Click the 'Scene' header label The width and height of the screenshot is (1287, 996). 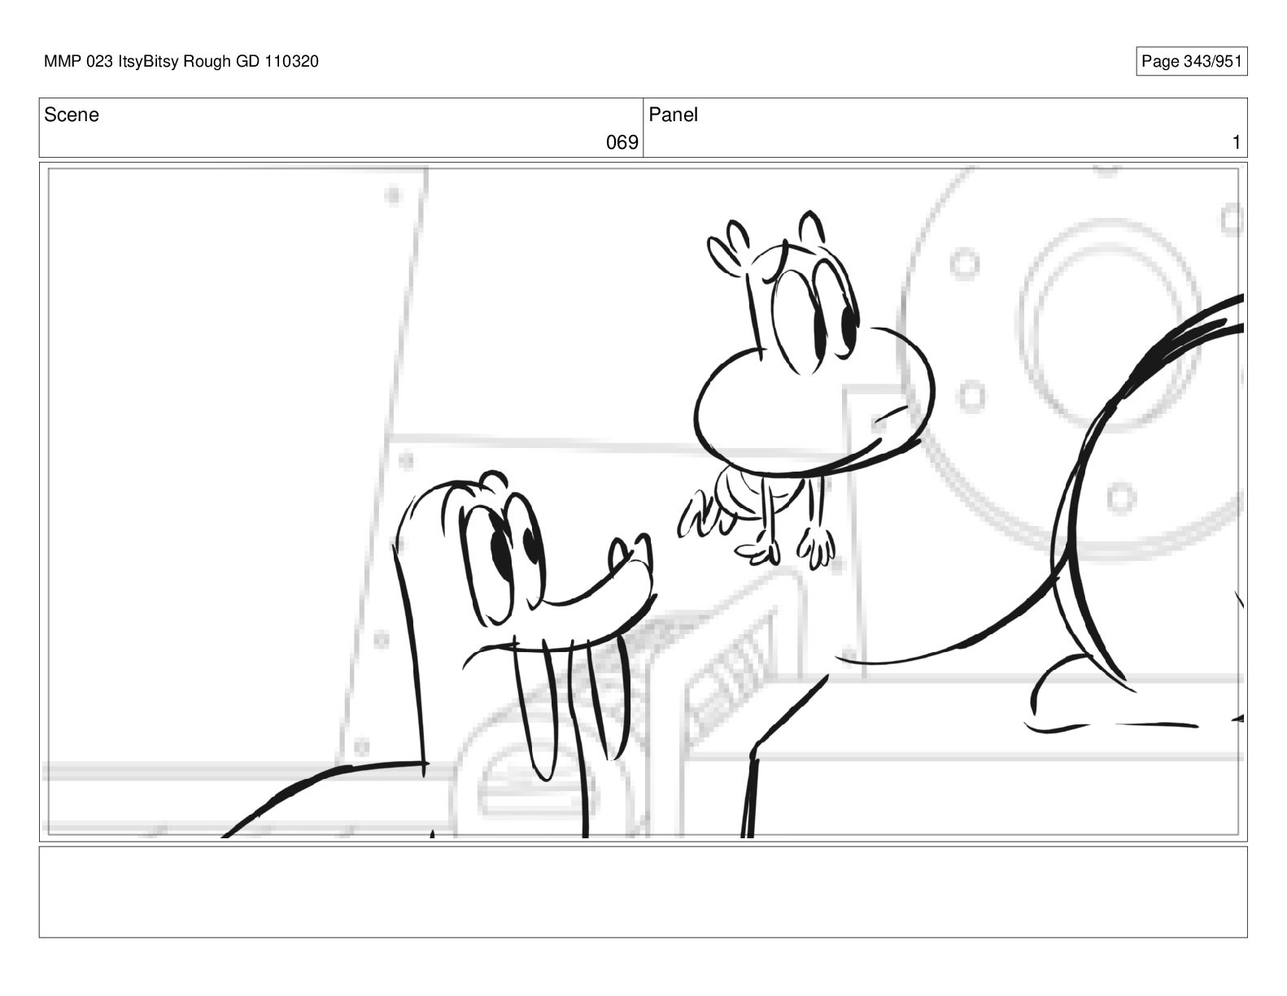[72, 115]
